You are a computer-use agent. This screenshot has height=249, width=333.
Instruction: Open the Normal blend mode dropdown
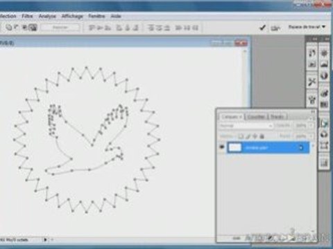pos(246,126)
